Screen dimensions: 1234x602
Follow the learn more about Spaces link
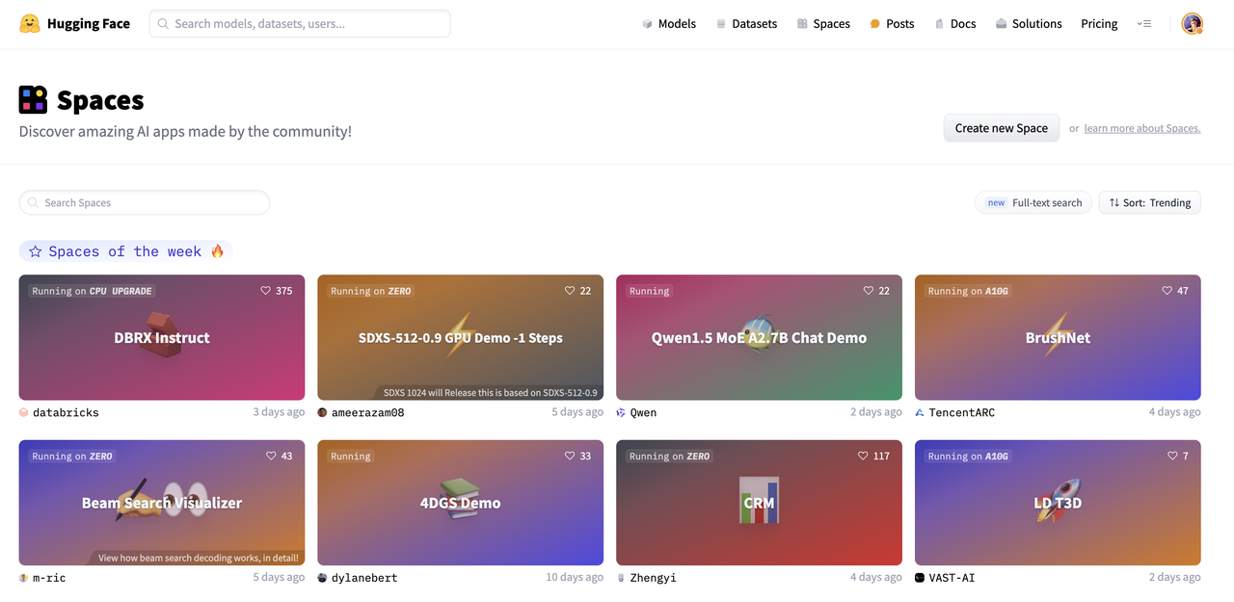(1142, 128)
